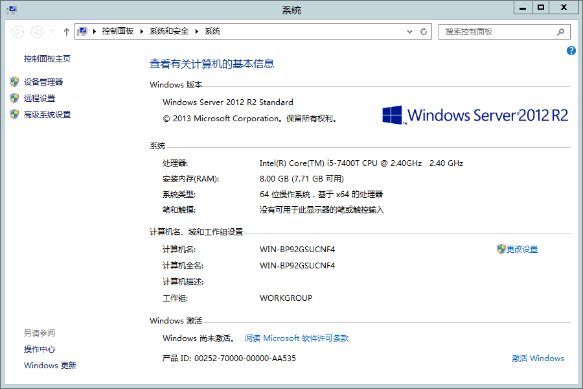
Task: Click shield icon beside 设备管理器
Action: click(x=14, y=82)
